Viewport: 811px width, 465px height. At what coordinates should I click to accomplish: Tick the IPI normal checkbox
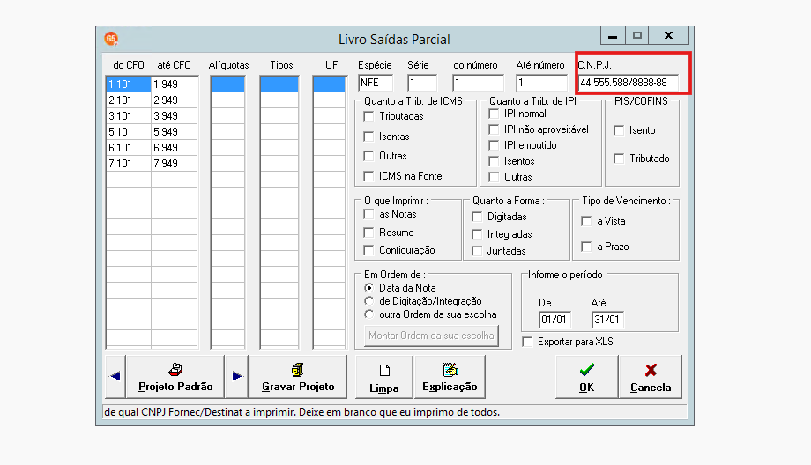coord(494,114)
